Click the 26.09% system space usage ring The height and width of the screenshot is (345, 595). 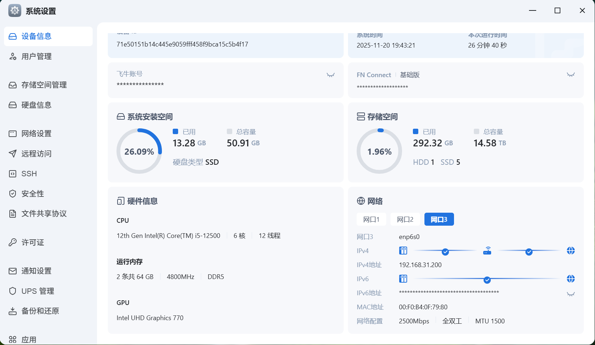139,151
